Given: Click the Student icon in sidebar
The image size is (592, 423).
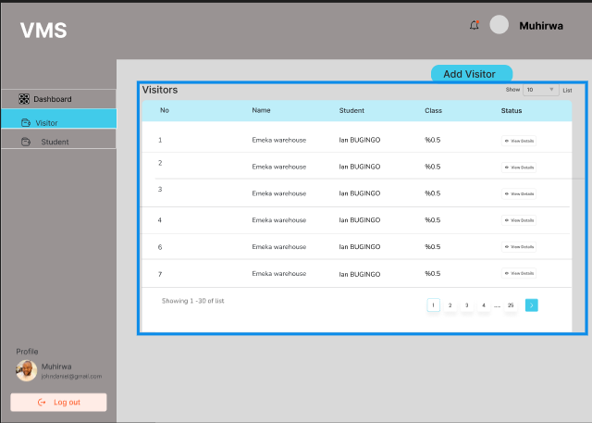Looking at the screenshot, I should [26, 142].
